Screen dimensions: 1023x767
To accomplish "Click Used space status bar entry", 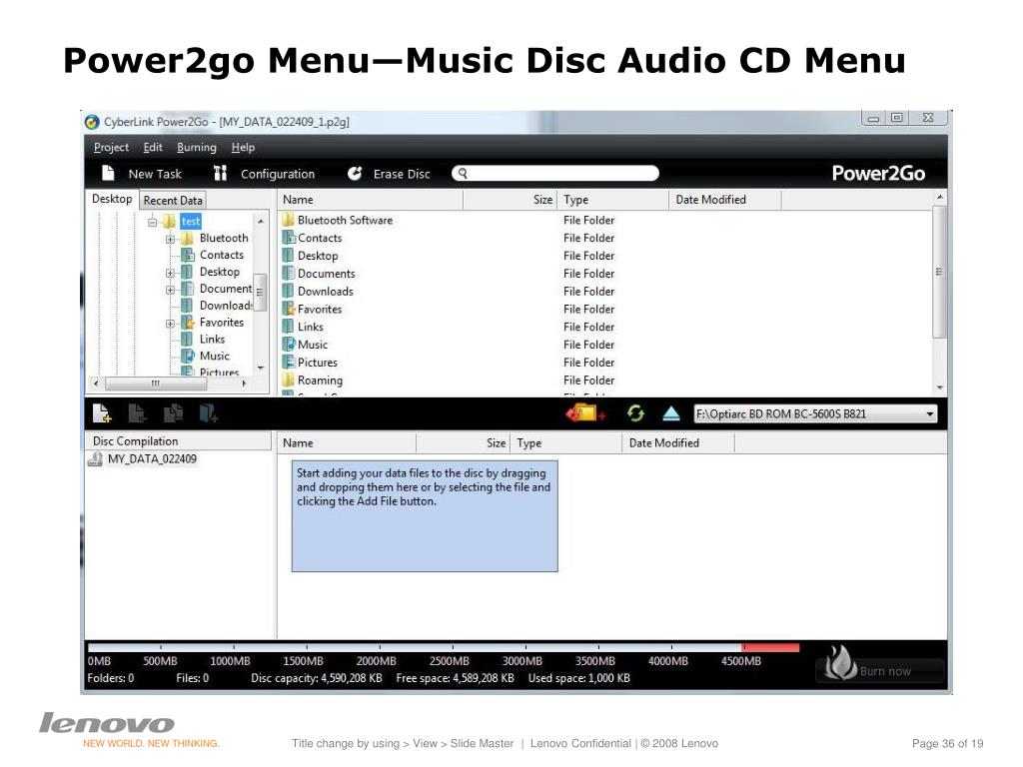I will (x=579, y=678).
